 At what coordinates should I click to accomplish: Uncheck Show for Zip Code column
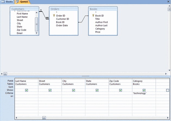(121, 90)
